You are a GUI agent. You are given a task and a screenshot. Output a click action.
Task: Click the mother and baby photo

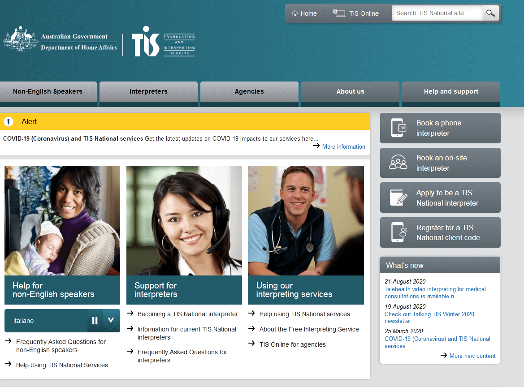[x=62, y=220]
